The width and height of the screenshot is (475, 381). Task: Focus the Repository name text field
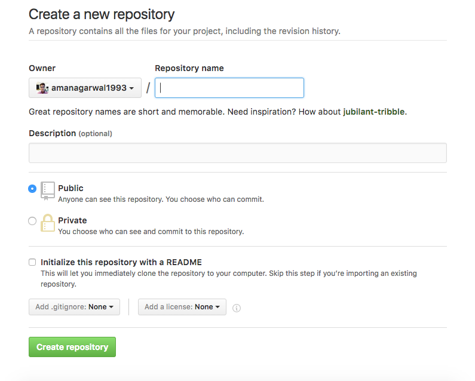pos(229,88)
